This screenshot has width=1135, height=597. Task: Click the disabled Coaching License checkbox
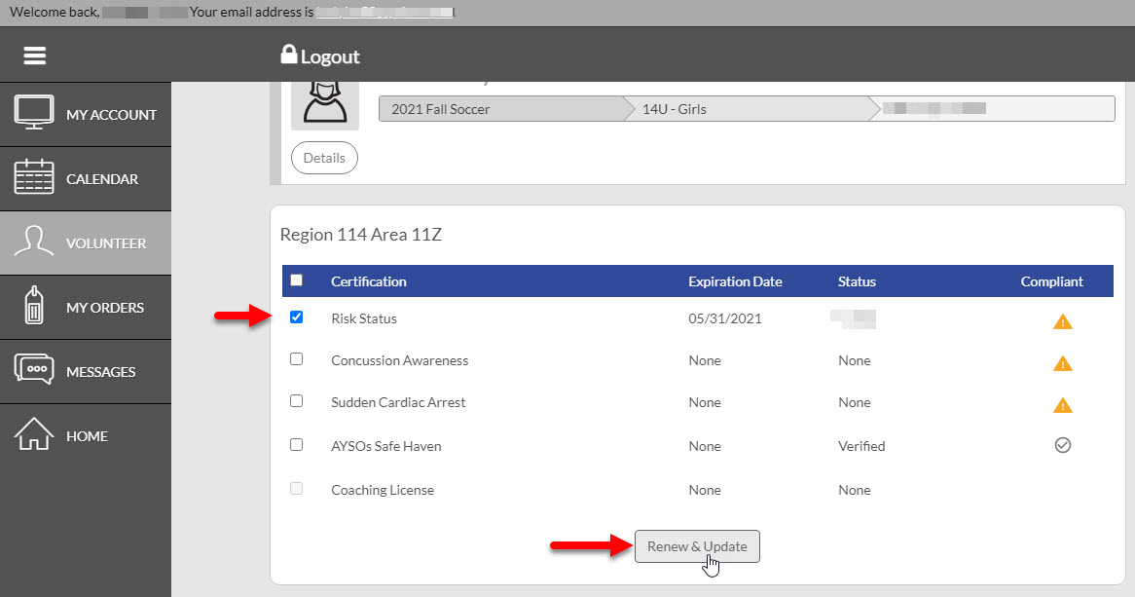click(x=296, y=489)
